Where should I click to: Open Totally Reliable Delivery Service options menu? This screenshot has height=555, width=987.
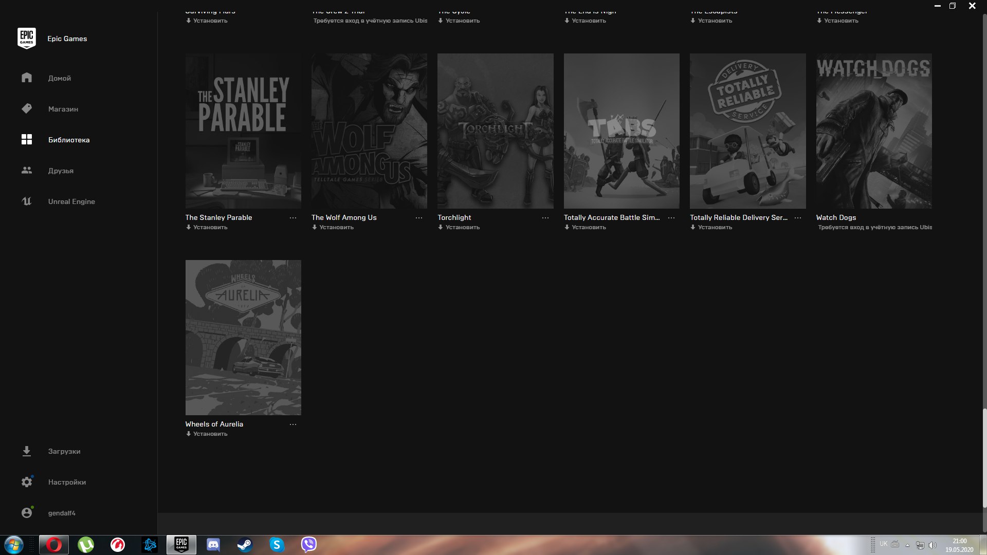pos(798,218)
